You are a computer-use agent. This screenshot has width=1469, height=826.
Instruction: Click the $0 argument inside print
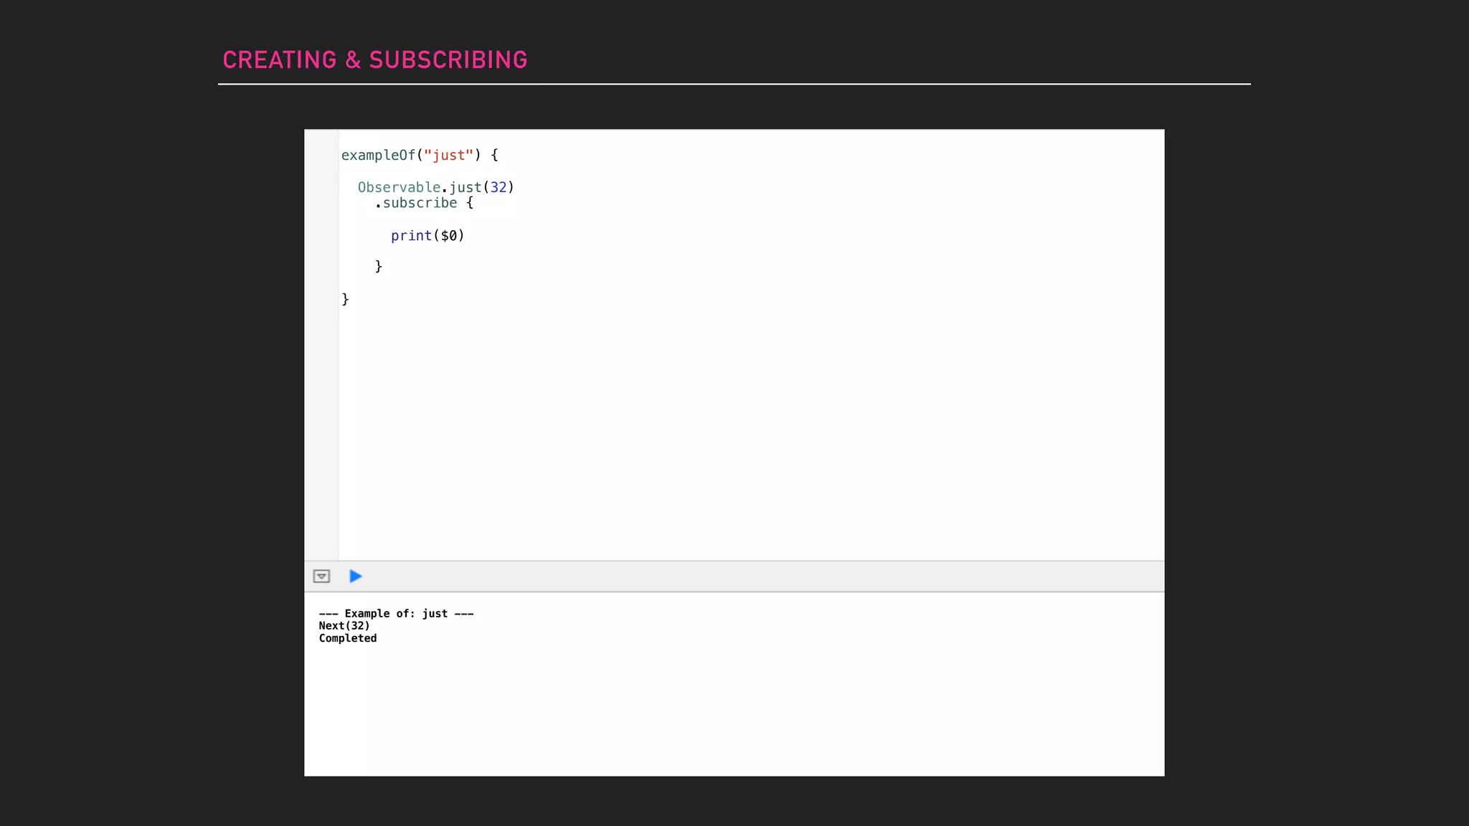[448, 236]
